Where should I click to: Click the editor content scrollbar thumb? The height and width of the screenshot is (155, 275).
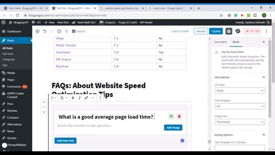(x=209, y=142)
